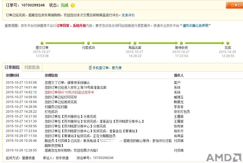Click operator name 李杏杏
Image resolution: width=243 pixels, height=163 pixels.
[x=179, y=107]
